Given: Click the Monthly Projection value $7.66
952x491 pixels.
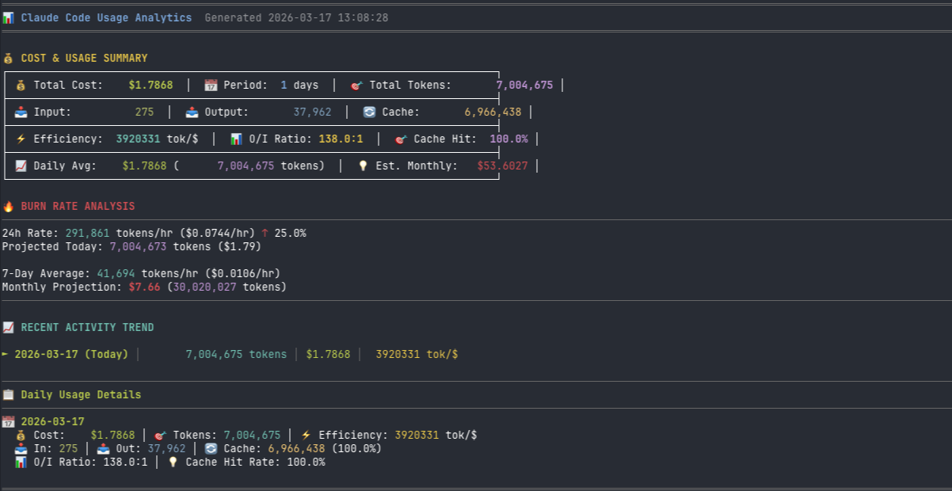Looking at the screenshot, I should [x=144, y=287].
